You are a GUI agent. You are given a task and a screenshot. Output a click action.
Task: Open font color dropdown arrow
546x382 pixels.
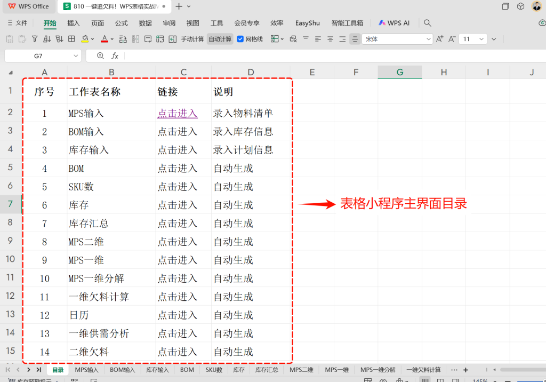coord(112,39)
